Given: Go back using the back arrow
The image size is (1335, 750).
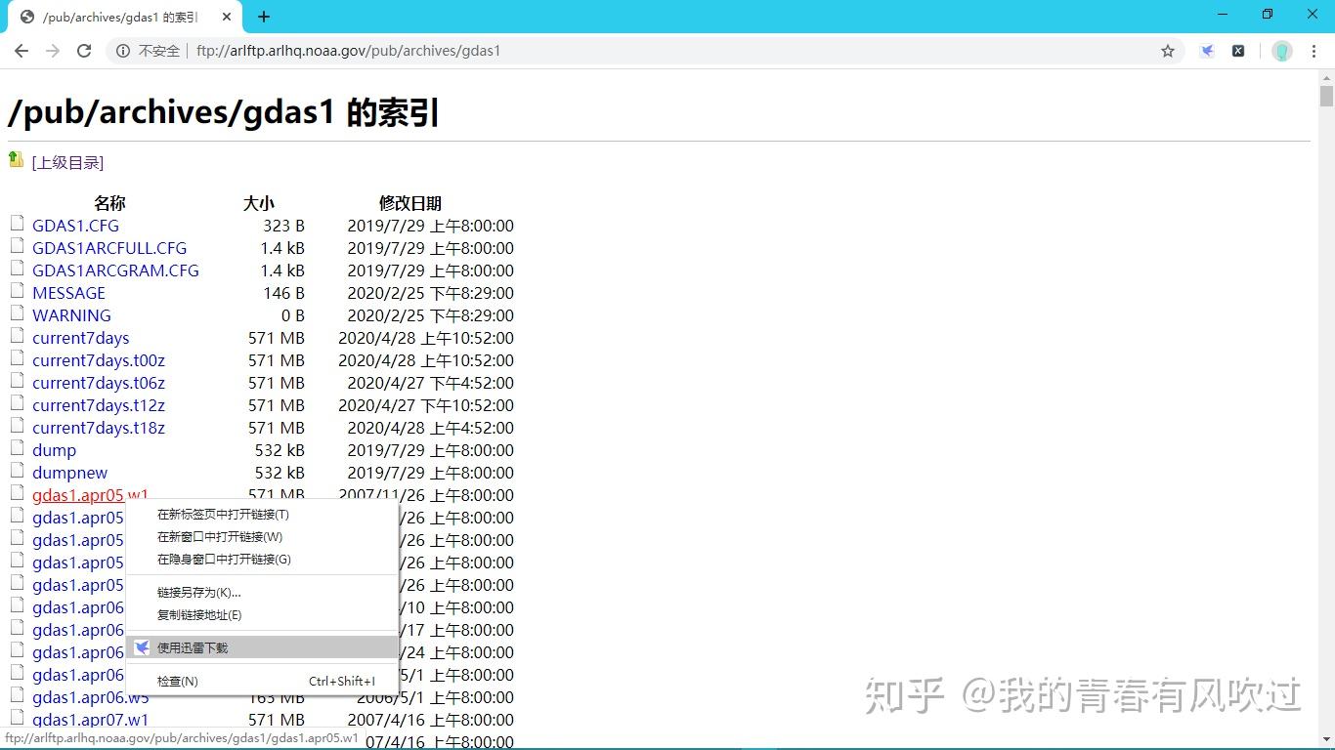Looking at the screenshot, I should click(22, 51).
